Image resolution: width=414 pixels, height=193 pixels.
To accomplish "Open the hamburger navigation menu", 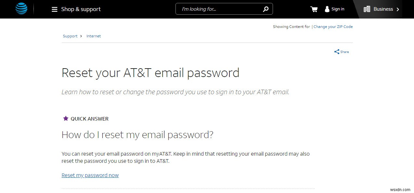I will pos(54,9).
